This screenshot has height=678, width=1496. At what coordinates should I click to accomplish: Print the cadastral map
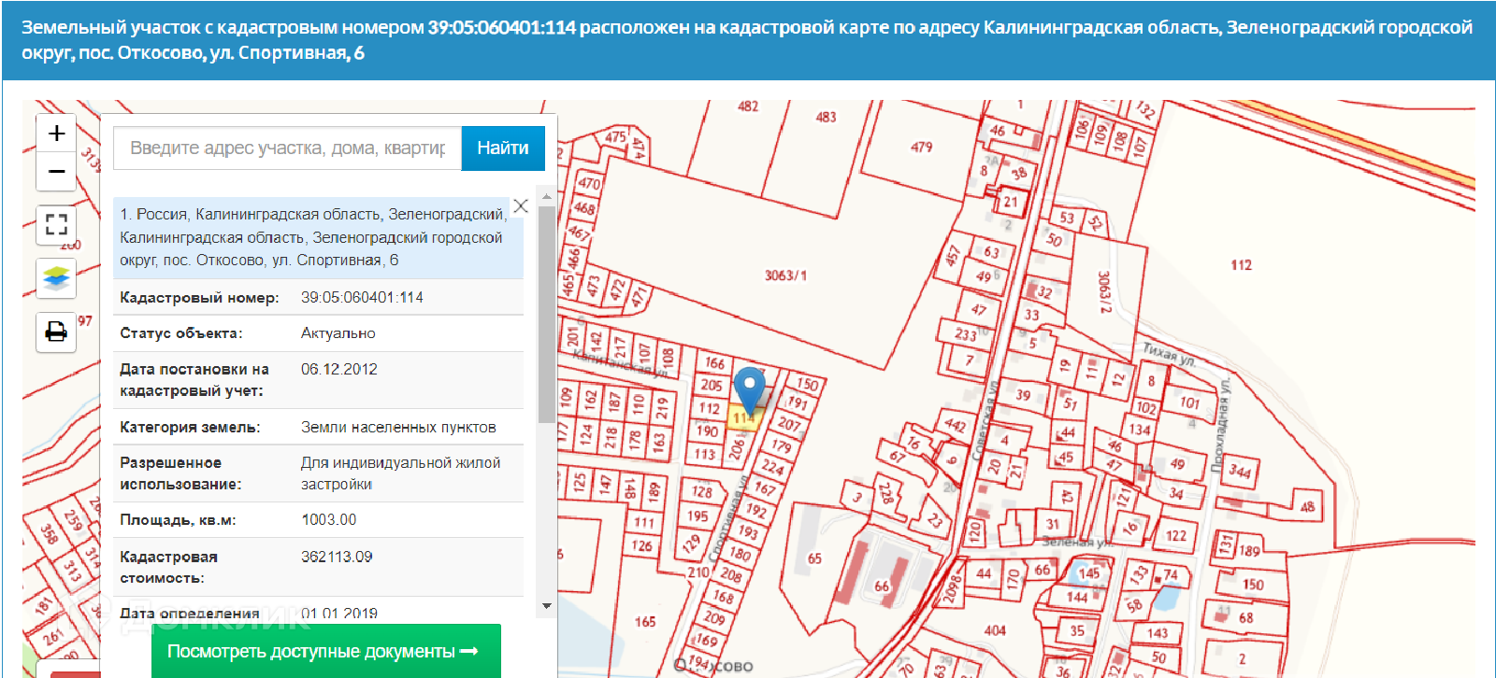pyautogui.click(x=56, y=332)
